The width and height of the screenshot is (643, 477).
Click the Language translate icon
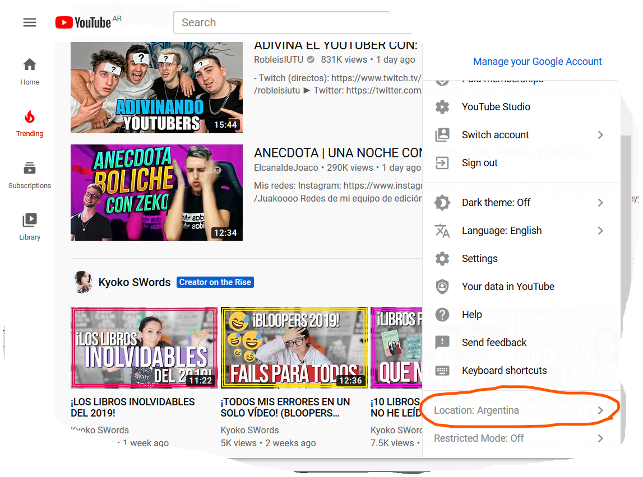(442, 231)
